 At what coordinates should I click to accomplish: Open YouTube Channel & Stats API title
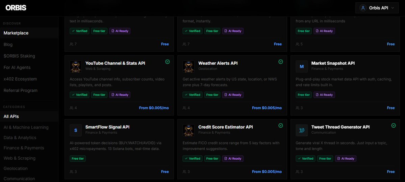pyautogui.click(x=115, y=63)
